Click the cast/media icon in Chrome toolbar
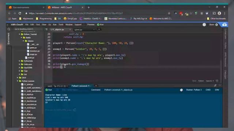The width and height of the screenshot is (234, 131). pos(214,13)
